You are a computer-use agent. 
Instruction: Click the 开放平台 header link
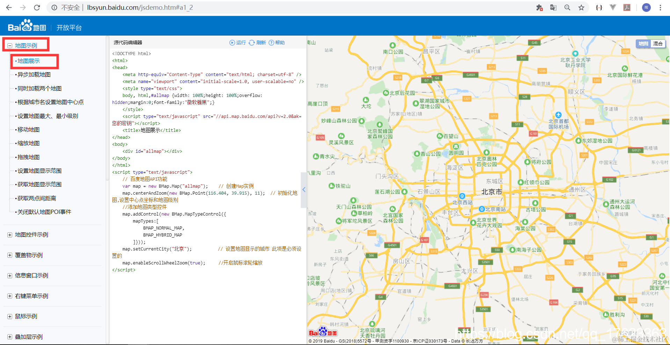[x=69, y=28]
